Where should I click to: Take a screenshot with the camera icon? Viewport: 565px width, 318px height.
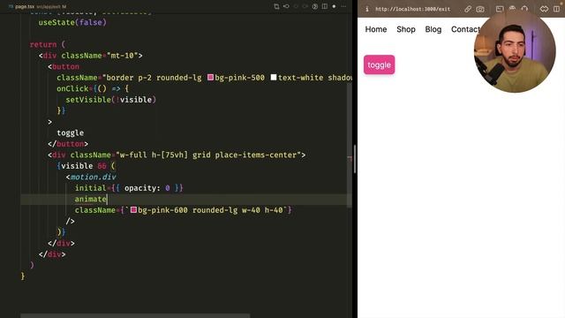pyautogui.click(x=480, y=9)
